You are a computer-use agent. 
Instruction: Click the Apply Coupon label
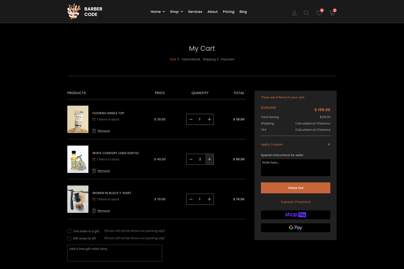(272, 145)
